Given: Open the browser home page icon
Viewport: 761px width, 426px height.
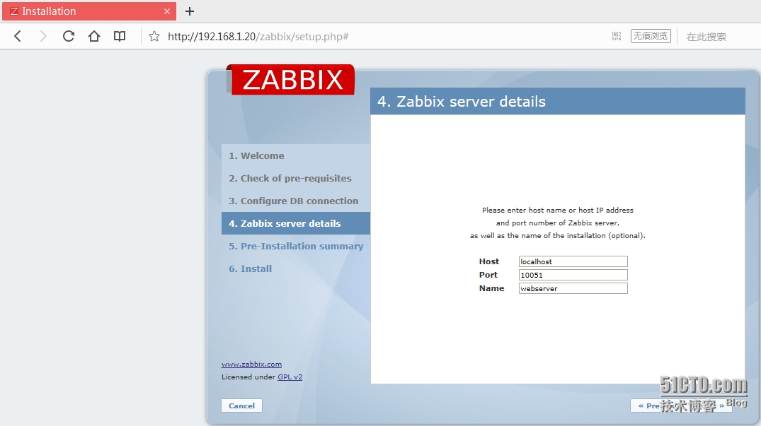Looking at the screenshot, I should point(93,36).
